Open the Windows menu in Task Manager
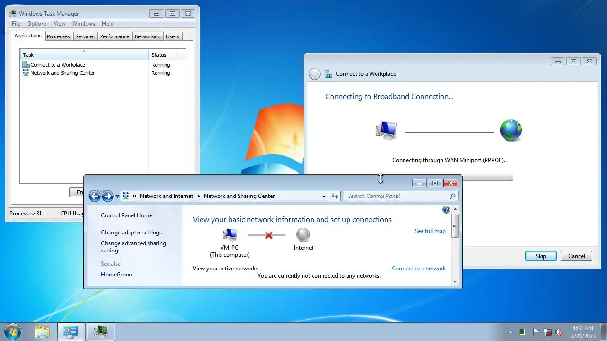The image size is (607, 341). [83, 24]
